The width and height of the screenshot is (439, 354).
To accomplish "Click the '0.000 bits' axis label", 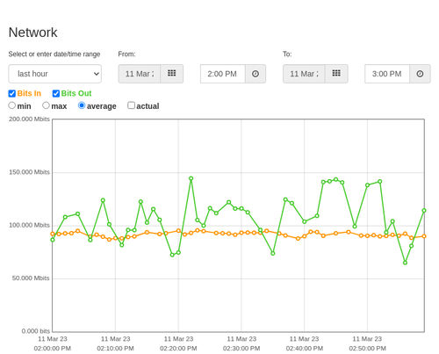I will (36, 331).
